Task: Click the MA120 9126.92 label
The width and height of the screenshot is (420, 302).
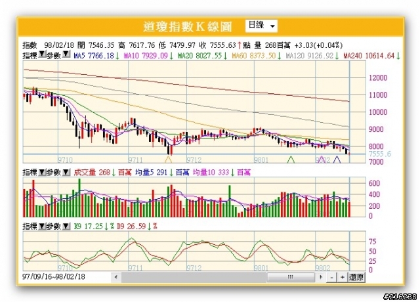Action: 310,56
